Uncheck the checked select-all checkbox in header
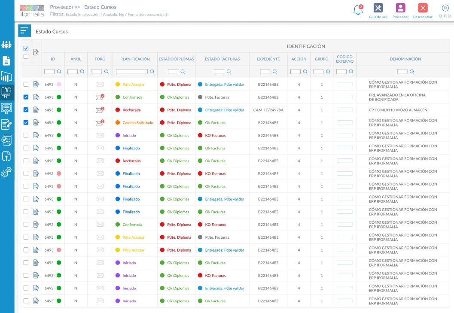 click(x=26, y=49)
